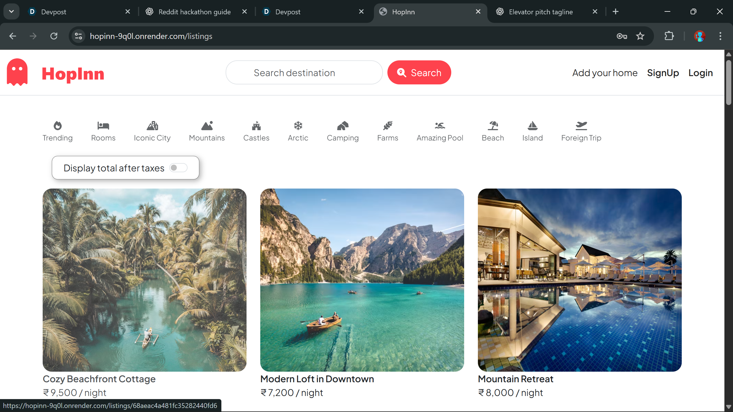The width and height of the screenshot is (733, 412).
Task: Open Chrome three-dot menu
Action: pos(720,36)
